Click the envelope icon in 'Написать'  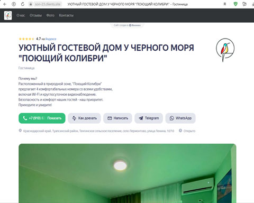[x=110, y=118]
